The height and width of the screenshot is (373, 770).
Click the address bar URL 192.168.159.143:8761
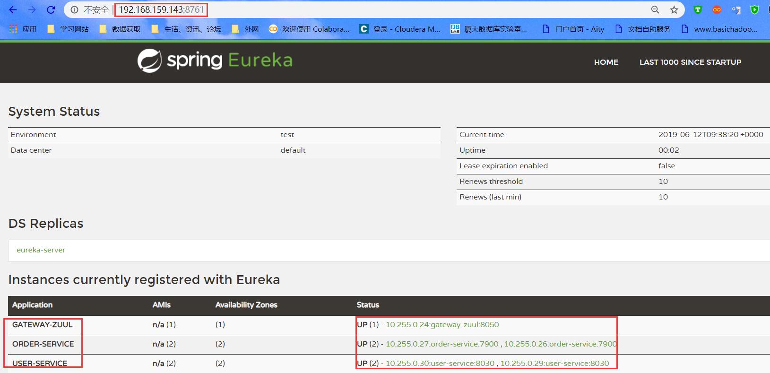(x=161, y=9)
